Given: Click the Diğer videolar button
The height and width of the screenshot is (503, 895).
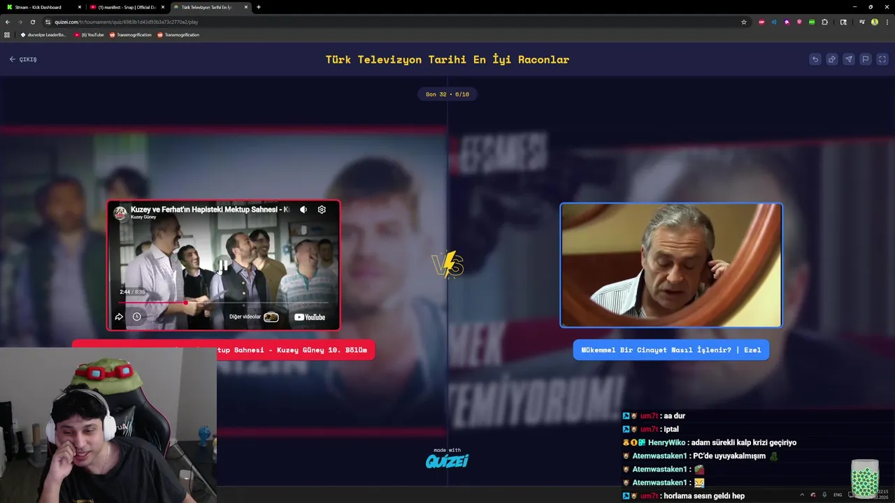Looking at the screenshot, I should [254, 316].
